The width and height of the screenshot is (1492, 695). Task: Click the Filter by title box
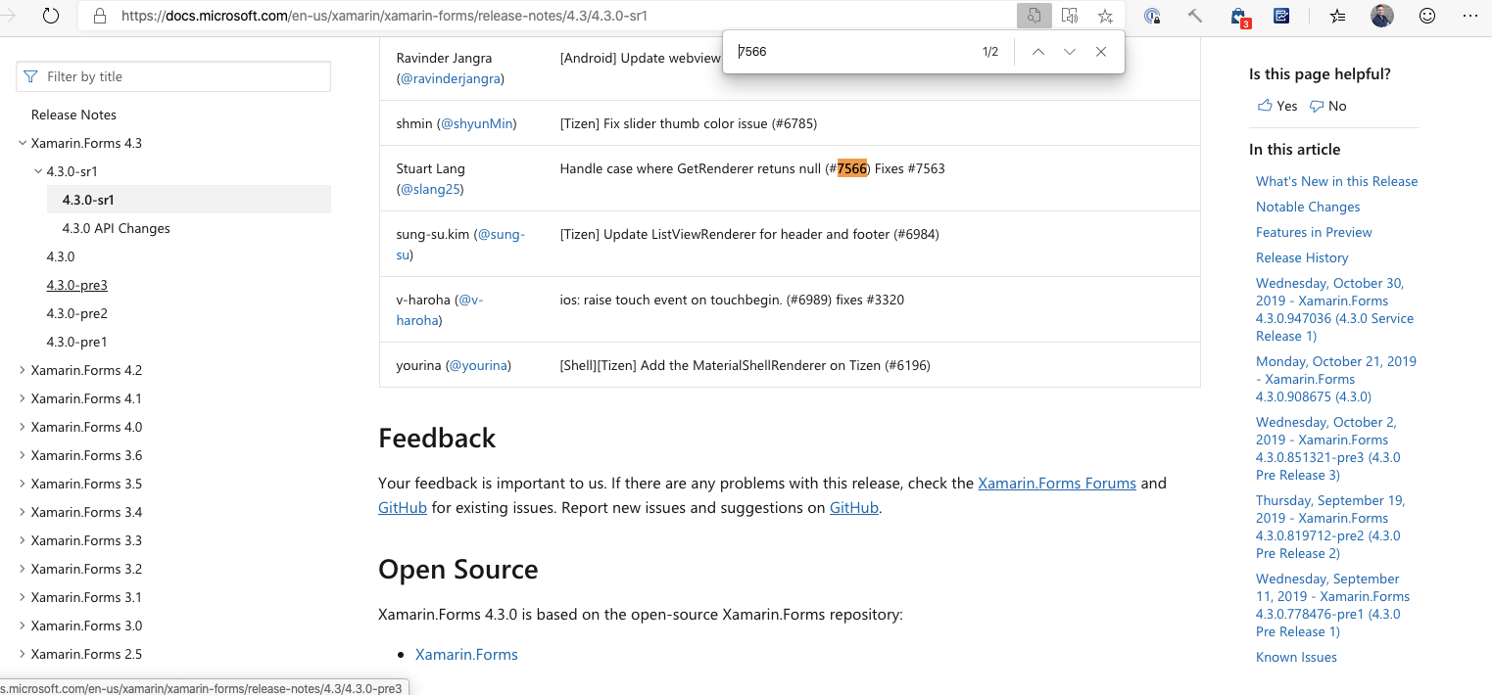(173, 76)
